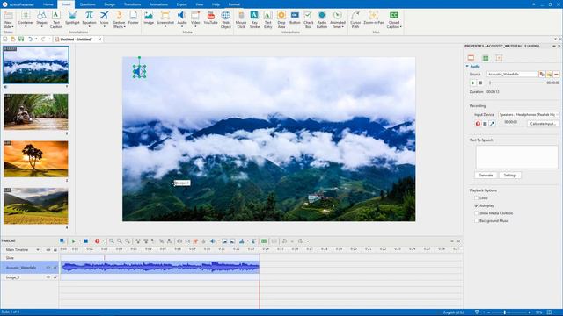Play the timeline preview
The image size is (563, 316).
[74, 241]
